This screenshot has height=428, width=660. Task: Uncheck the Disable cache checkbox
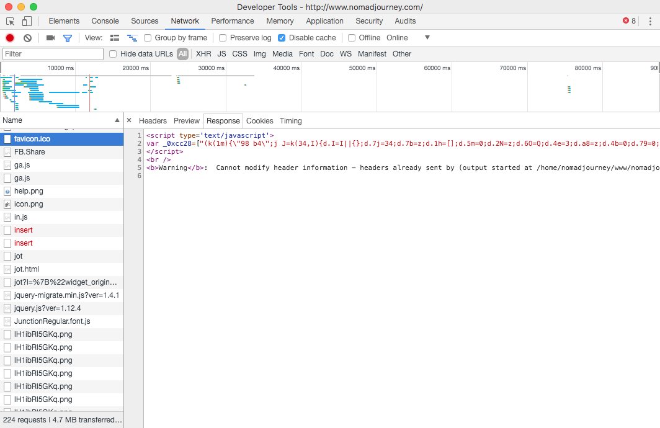(x=282, y=38)
